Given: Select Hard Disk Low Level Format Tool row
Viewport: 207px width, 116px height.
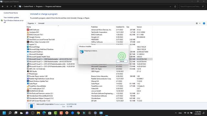Looking at the screenshot, I should coord(90,39).
